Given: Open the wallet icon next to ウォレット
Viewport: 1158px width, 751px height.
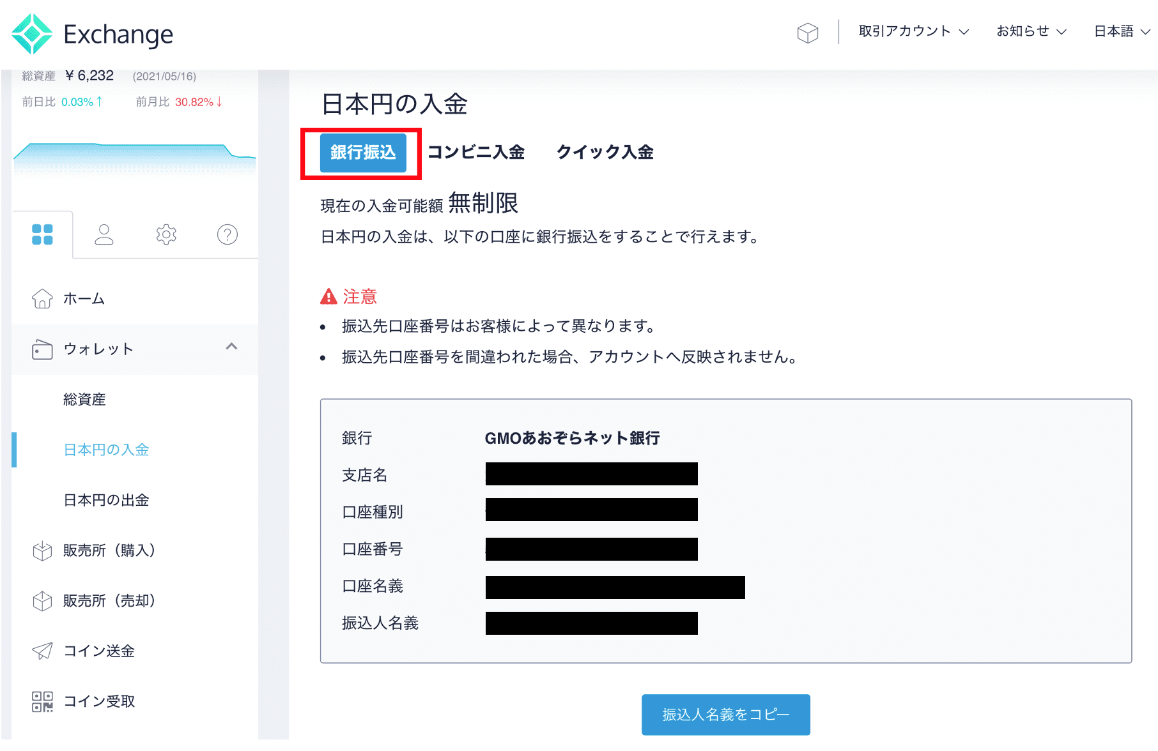Looking at the screenshot, I should point(42,349).
